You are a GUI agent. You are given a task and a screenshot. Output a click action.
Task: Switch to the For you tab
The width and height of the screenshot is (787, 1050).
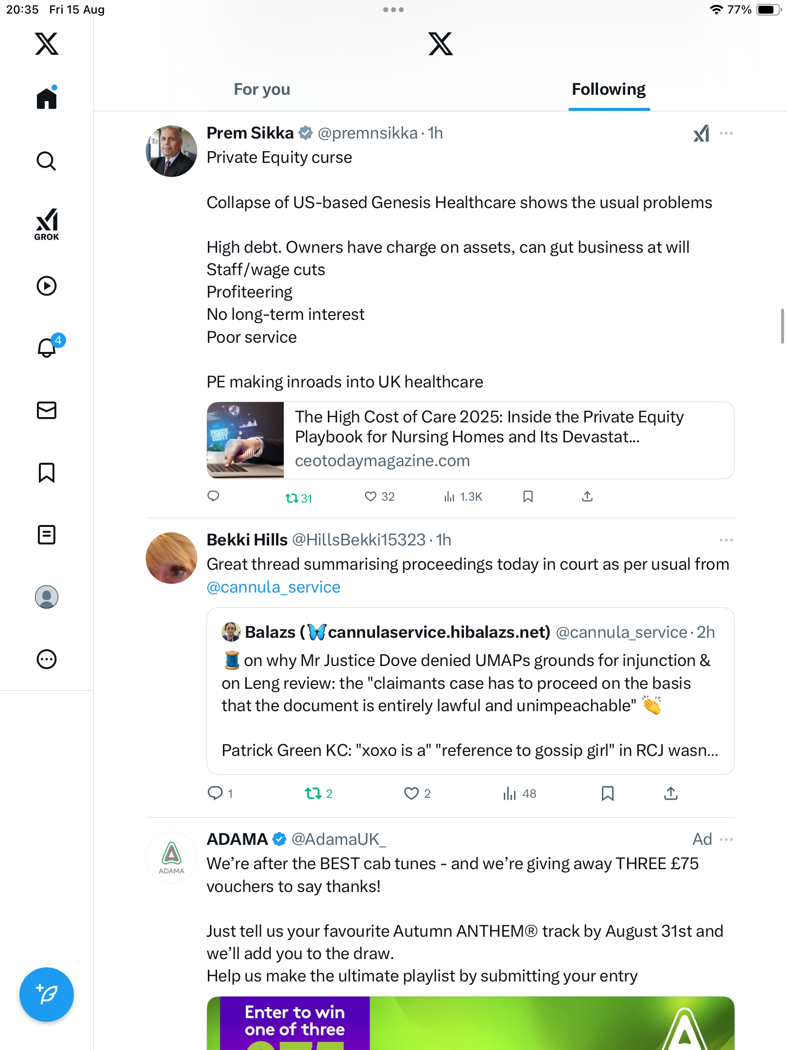pyautogui.click(x=262, y=89)
